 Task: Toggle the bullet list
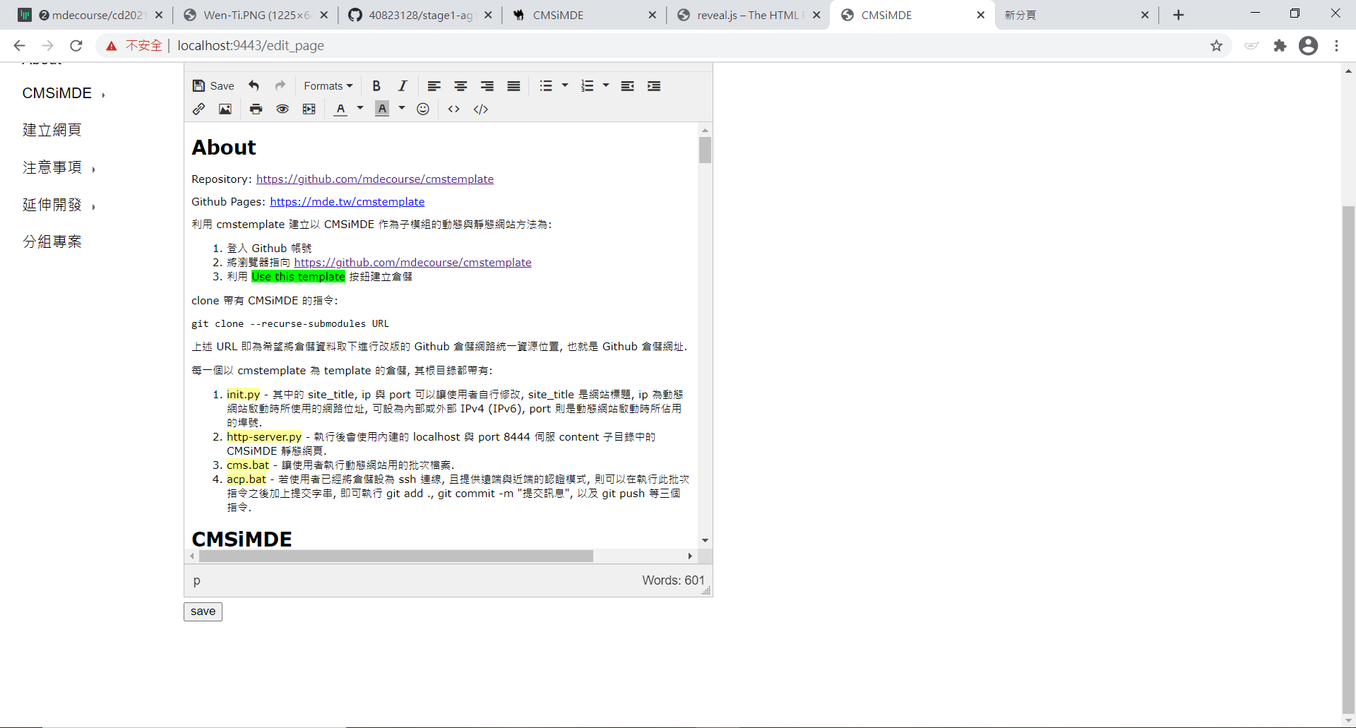coord(546,86)
